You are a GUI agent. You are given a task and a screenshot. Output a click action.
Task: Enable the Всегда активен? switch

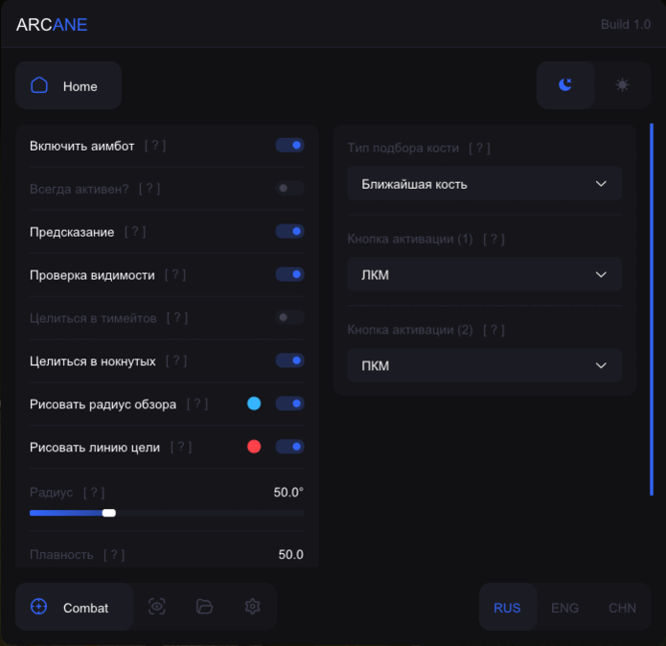(x=289, y=188)
